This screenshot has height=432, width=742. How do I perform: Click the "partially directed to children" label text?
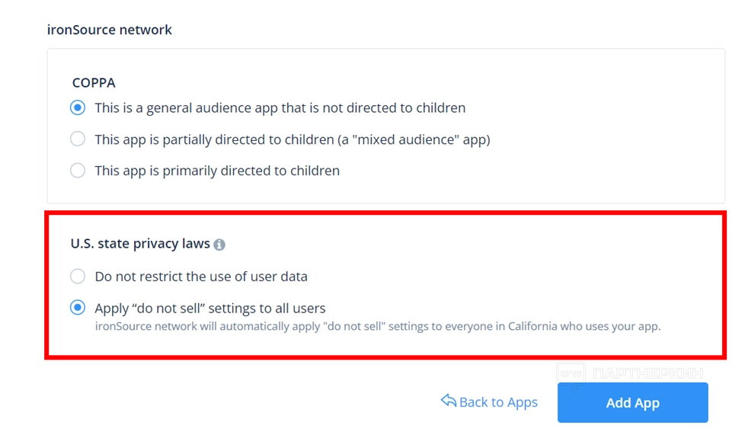[x=292, y=139]
